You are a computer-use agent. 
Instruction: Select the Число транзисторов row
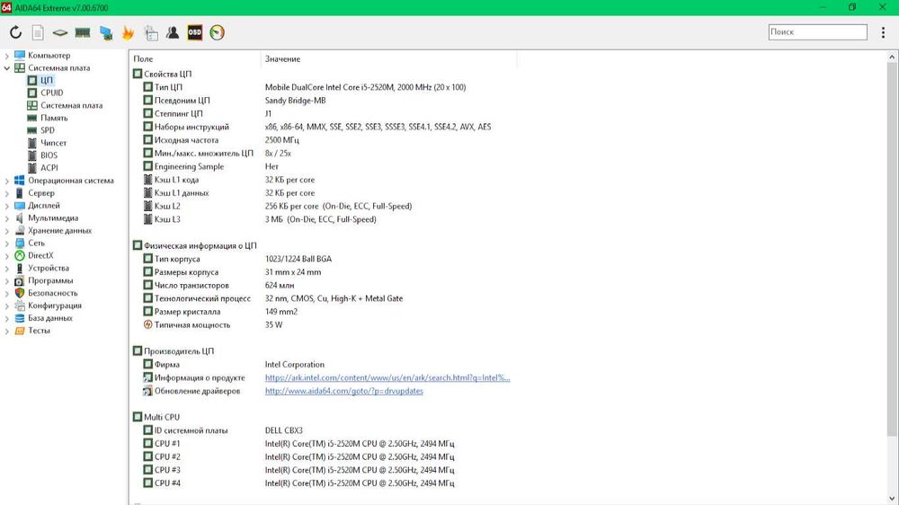[x=324, y=286]
